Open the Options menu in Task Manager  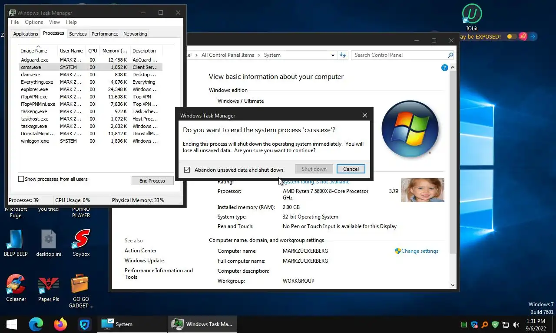coord(34,22)
